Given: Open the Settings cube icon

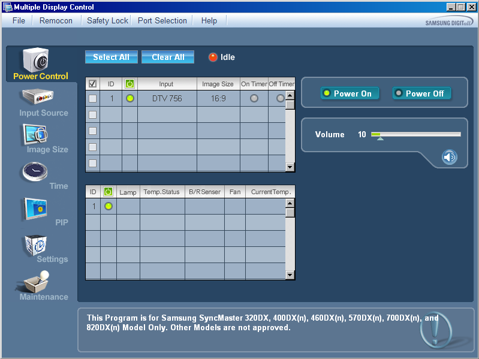Looking at the screenshot, I should coord(35,246).
